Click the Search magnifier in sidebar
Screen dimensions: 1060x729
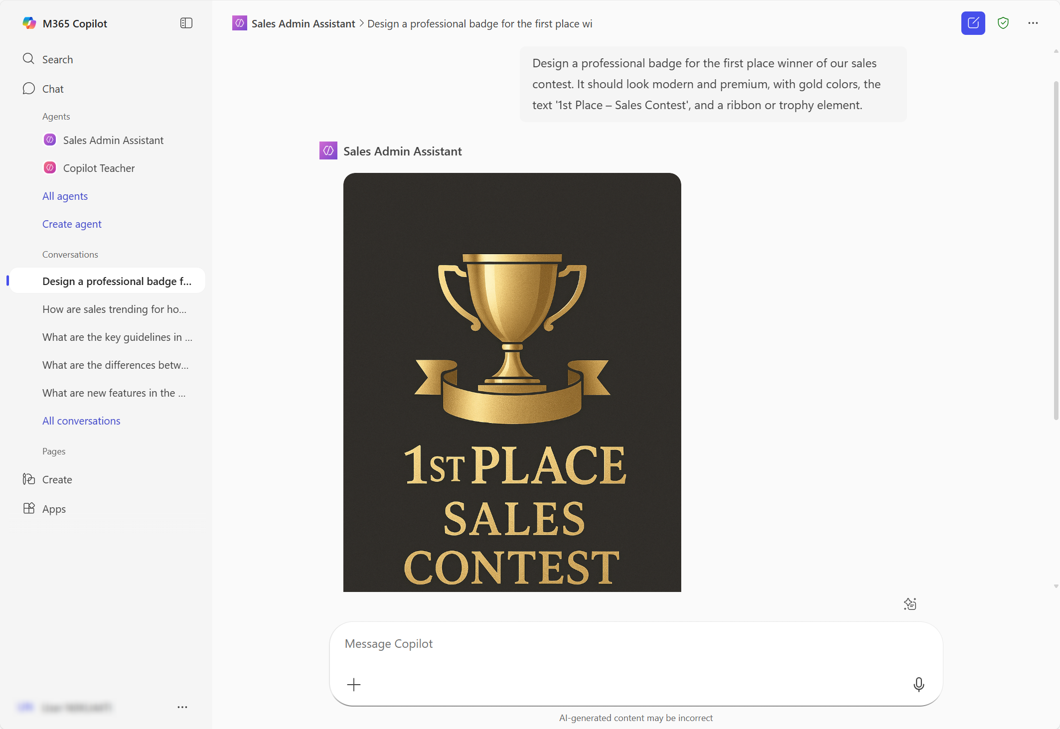click(29, 59)
